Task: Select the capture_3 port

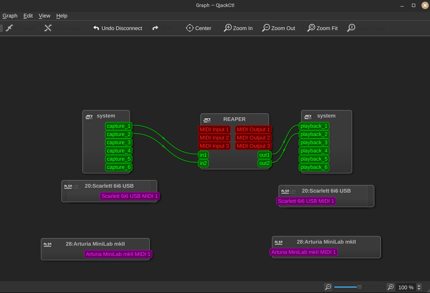Action: tap(119, 142)
